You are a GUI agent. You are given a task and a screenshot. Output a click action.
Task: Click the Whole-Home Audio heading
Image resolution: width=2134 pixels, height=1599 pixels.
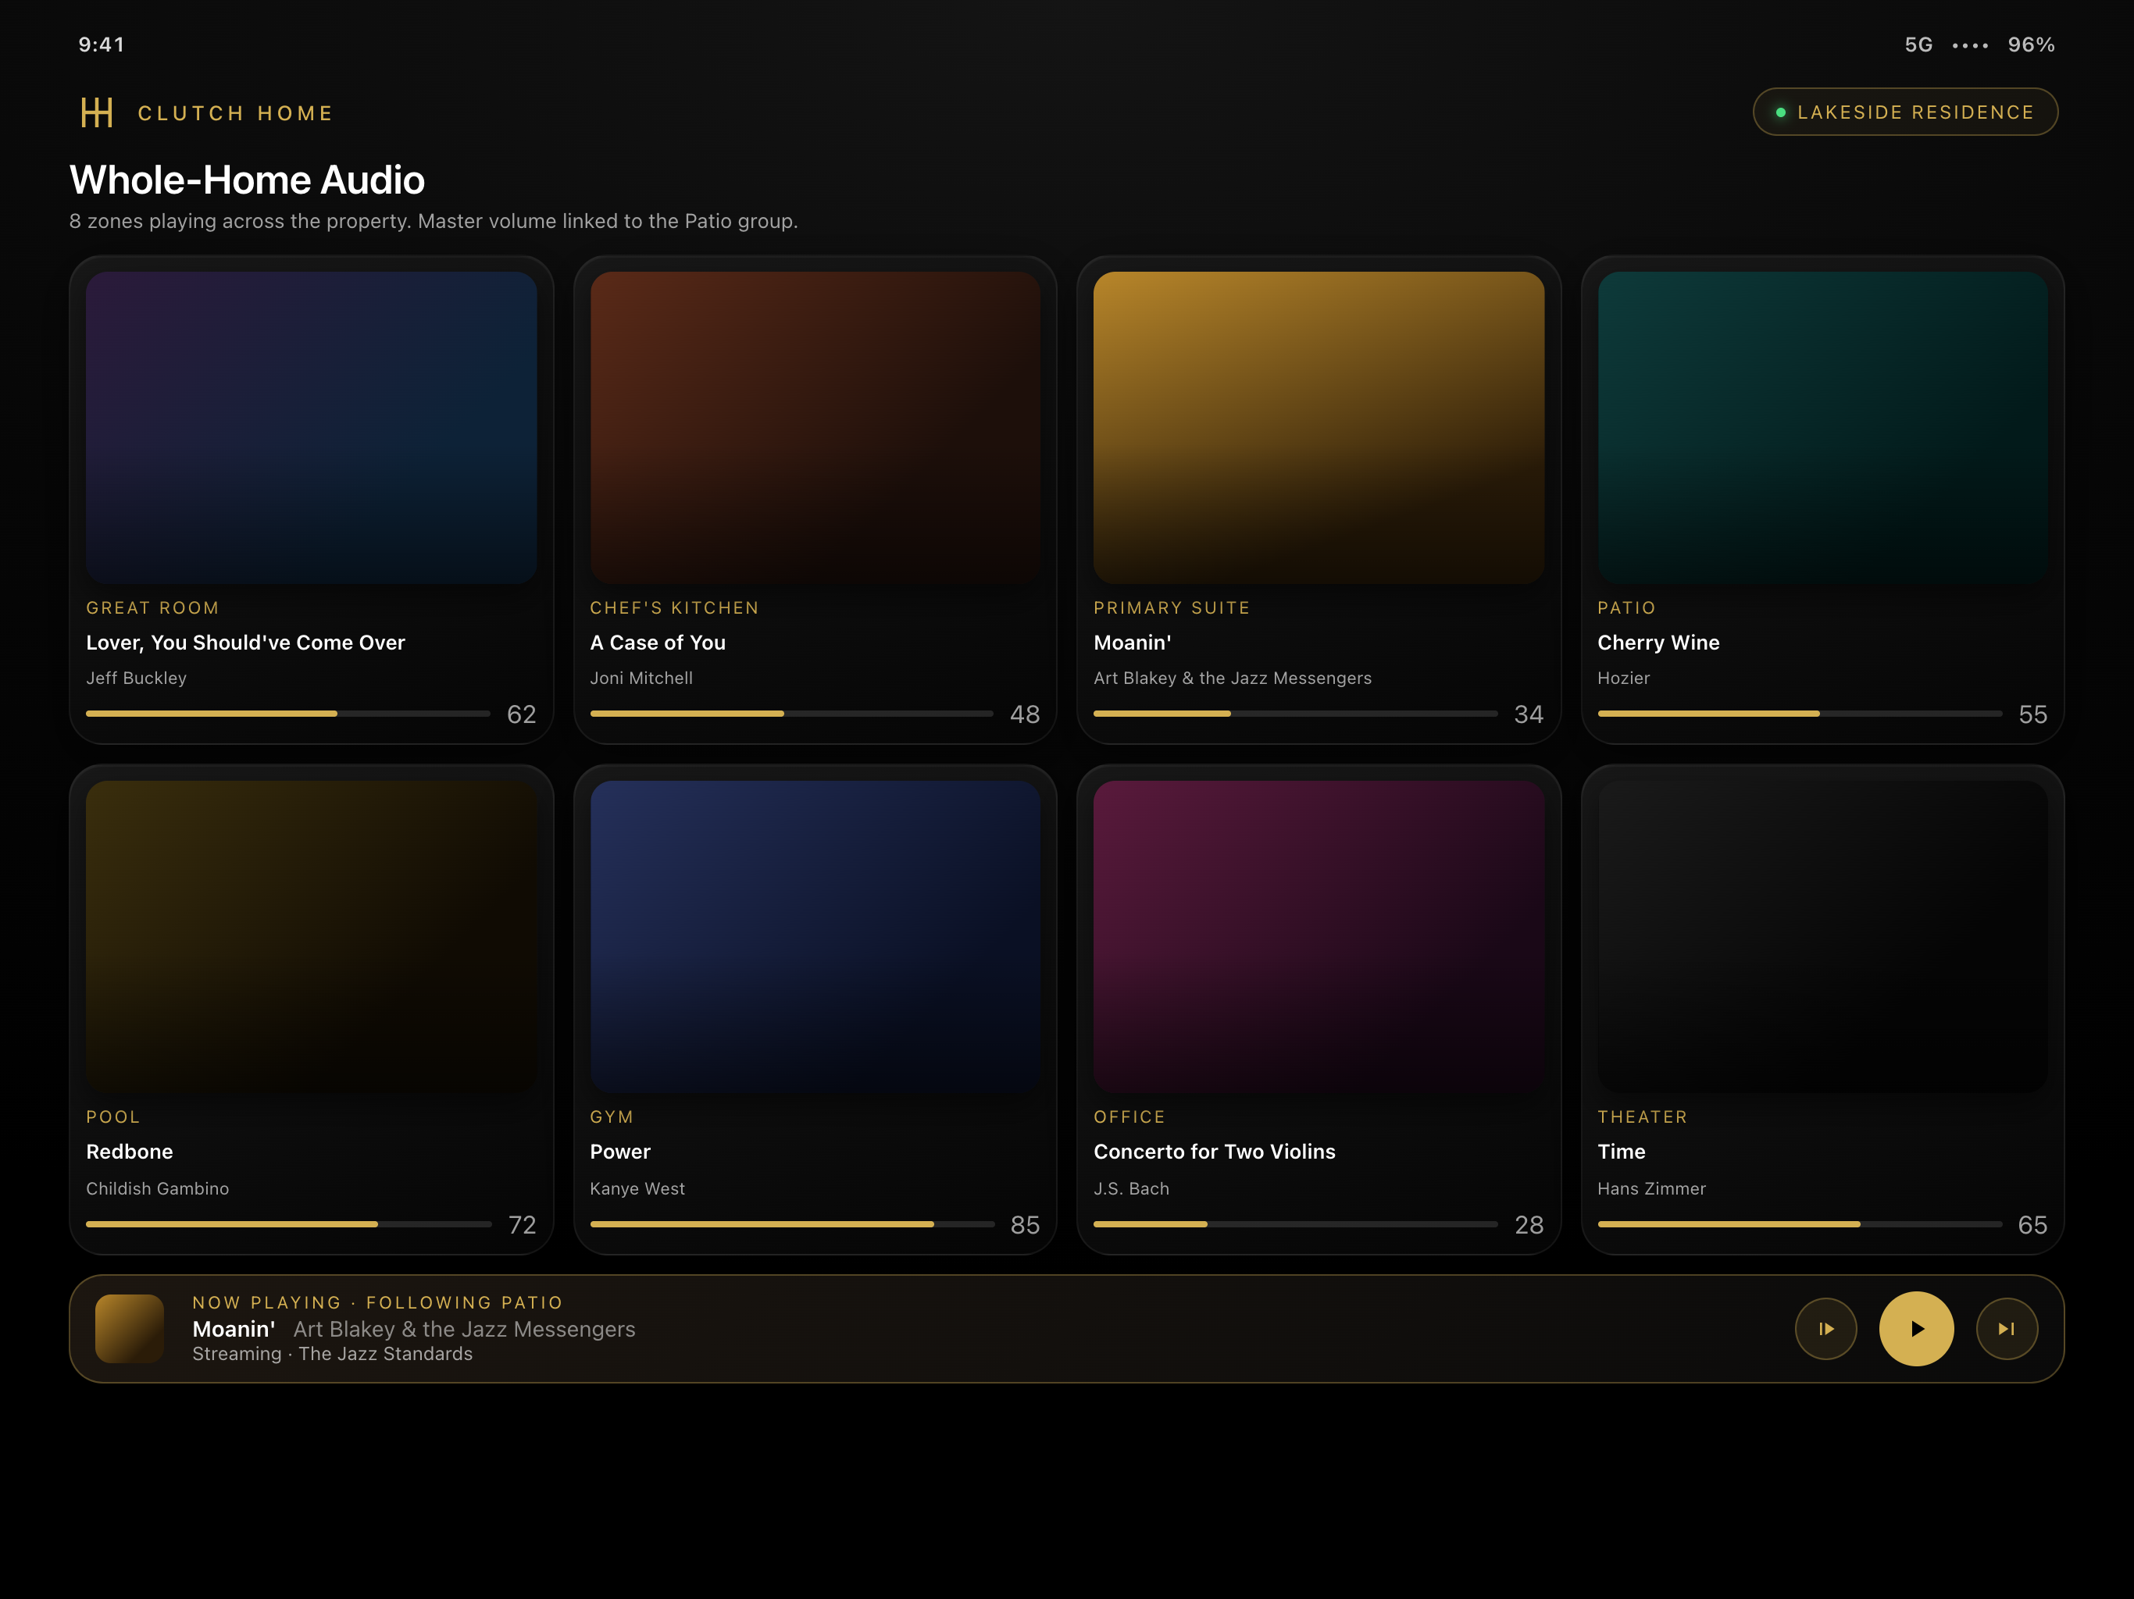click(x=247, y=180)
